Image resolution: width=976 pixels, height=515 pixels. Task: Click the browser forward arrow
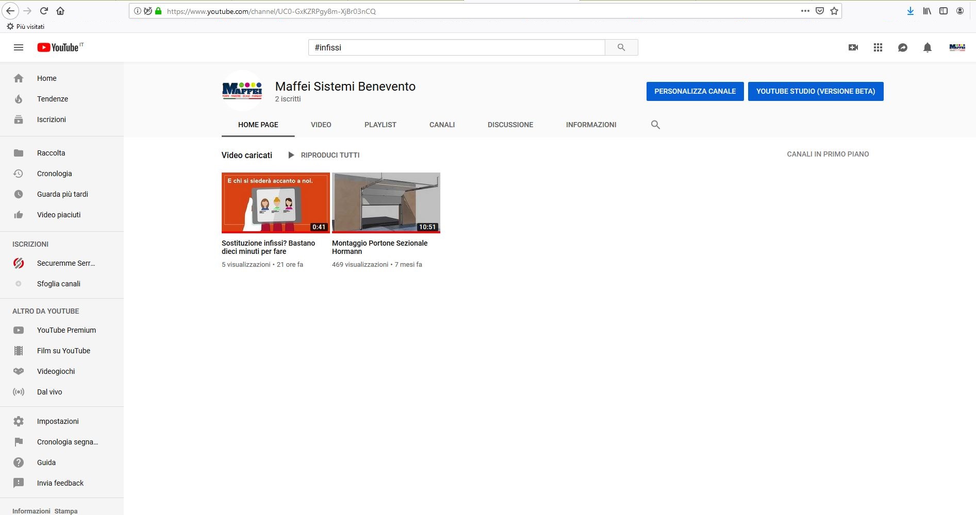27,11
